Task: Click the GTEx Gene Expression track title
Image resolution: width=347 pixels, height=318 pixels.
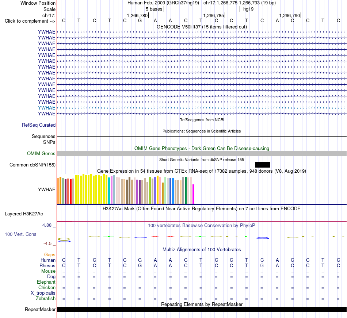Action: [202, 171]
